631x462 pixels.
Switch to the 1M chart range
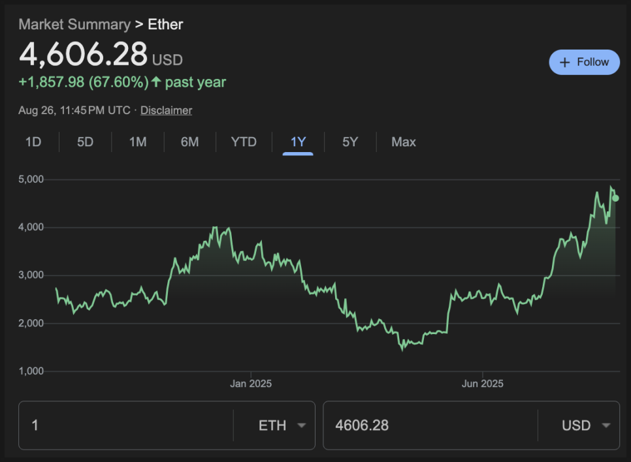(138, 142)
